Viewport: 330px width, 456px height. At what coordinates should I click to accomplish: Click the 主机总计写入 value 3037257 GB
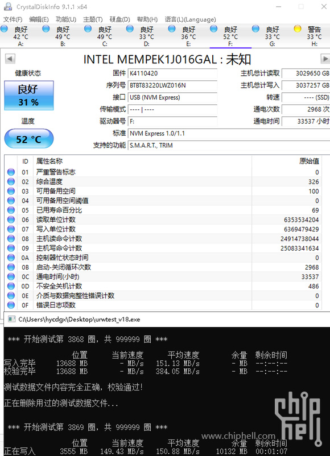306,85
